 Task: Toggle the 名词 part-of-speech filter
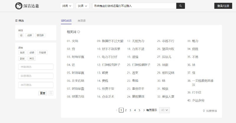22,53
